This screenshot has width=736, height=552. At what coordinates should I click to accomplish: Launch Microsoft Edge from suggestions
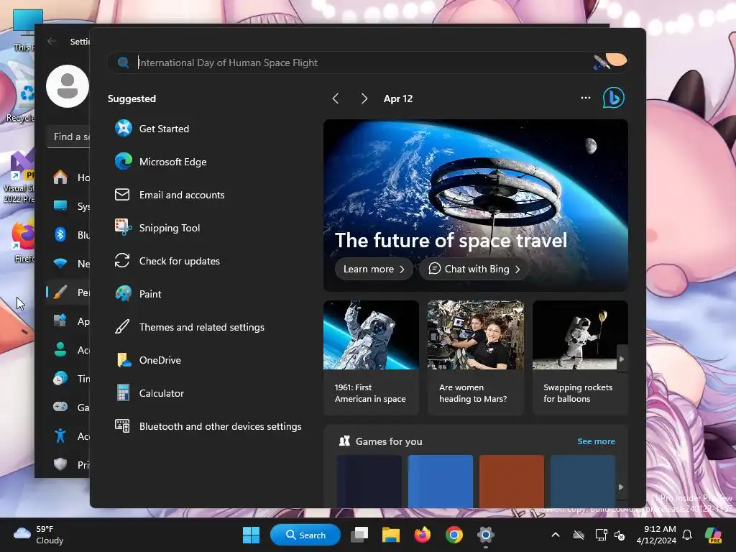160,162
